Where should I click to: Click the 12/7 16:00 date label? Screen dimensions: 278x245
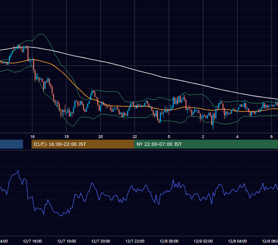32,241
